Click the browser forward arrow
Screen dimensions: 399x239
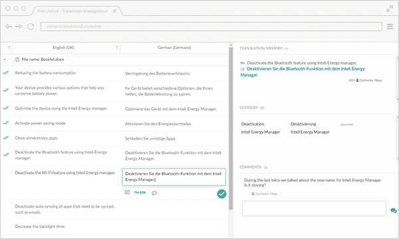19,27
